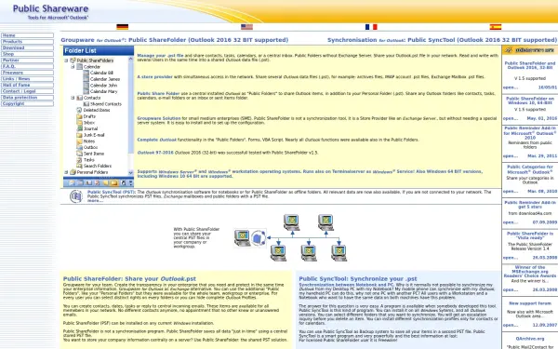
Task: Click 'Public SyncTool: Synchronize your .pst' heading
Action: pos(358,279)
